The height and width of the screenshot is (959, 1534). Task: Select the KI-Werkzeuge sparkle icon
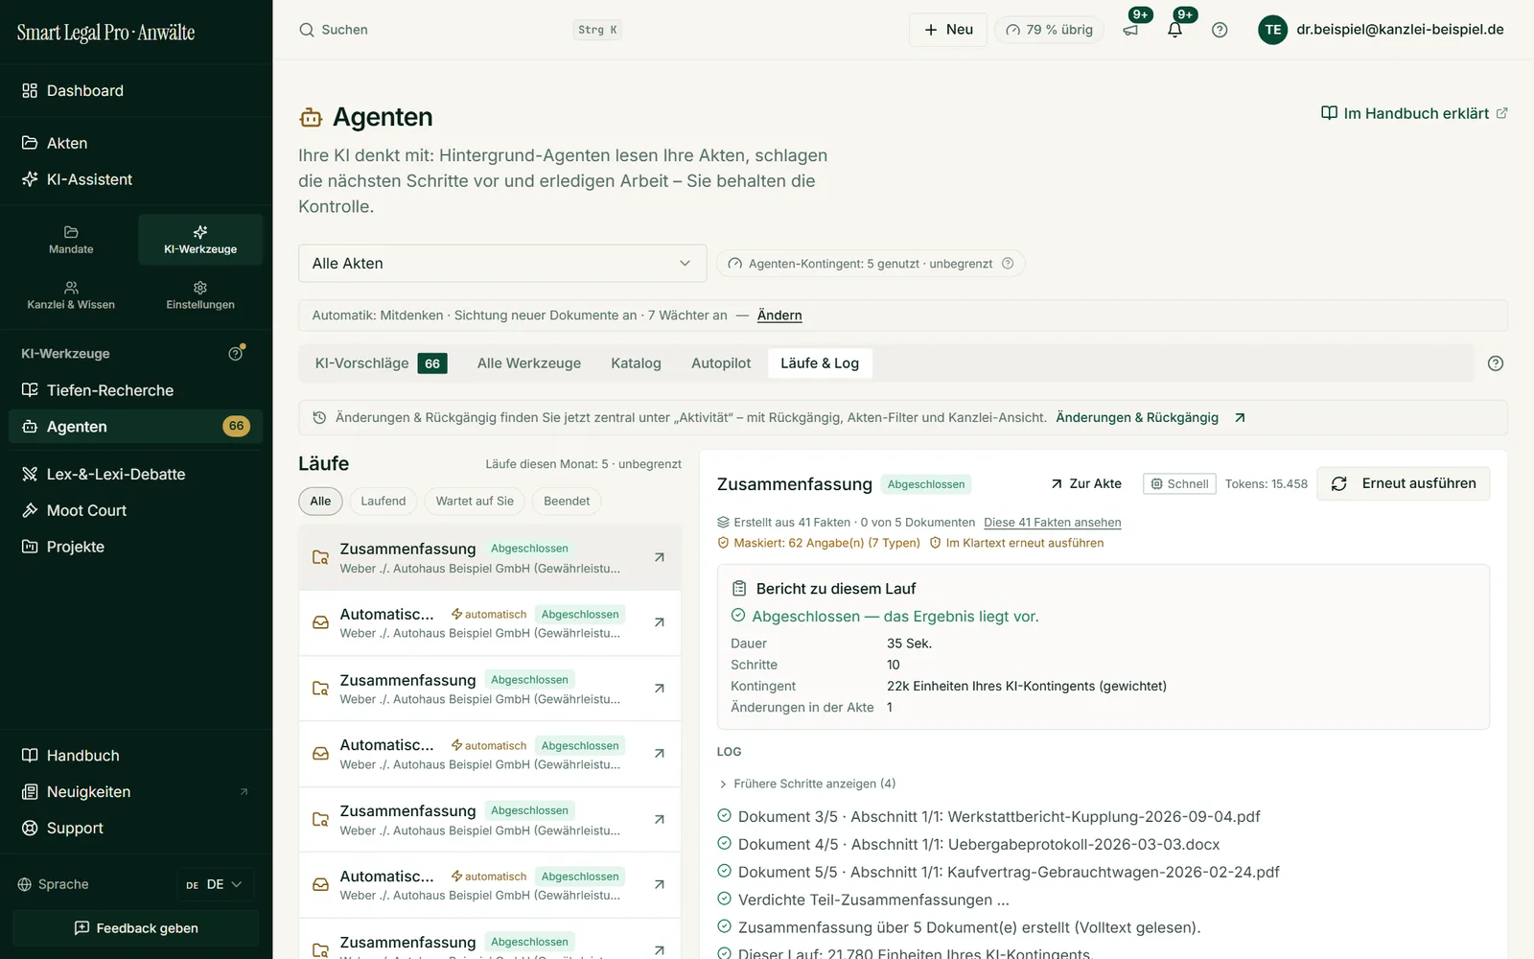click(x=200, y=240)
